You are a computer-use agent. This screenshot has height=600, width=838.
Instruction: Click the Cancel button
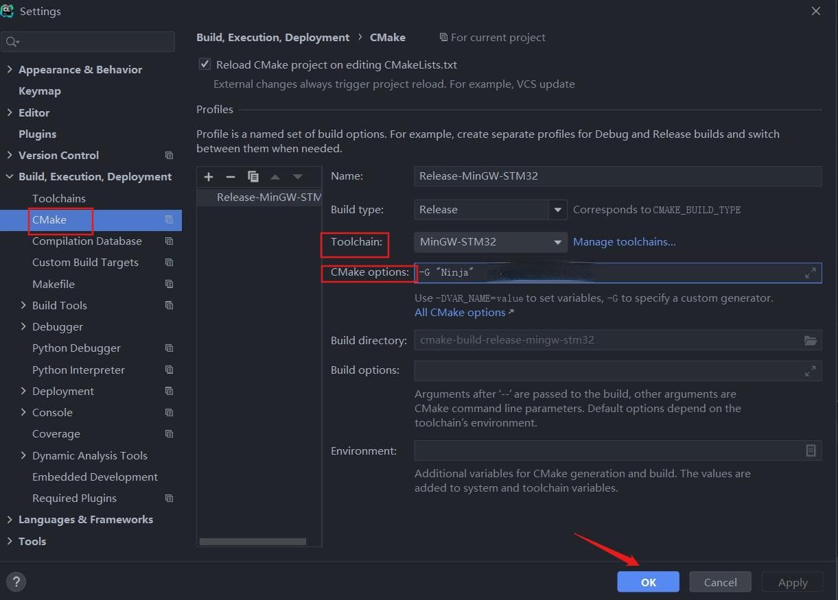[x=721, y=582]
